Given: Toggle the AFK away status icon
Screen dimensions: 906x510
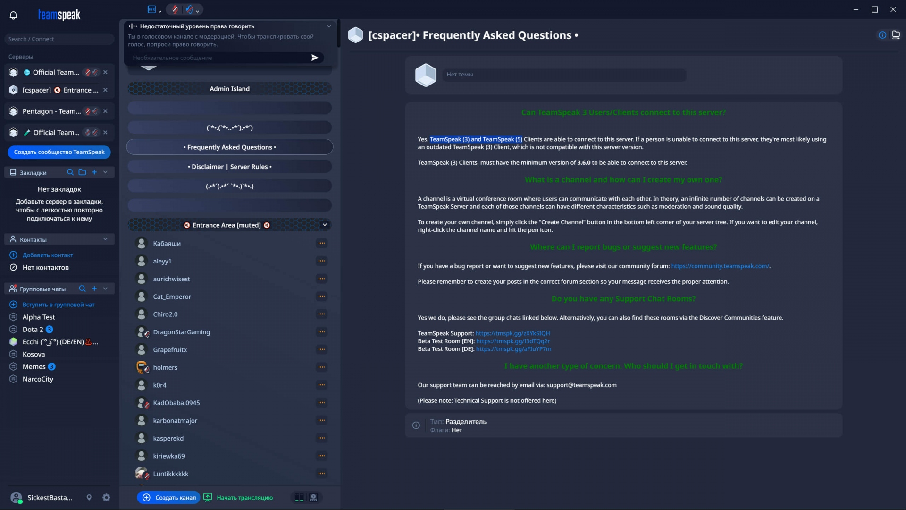Looking at the screenshot, I should pos(151,9).
